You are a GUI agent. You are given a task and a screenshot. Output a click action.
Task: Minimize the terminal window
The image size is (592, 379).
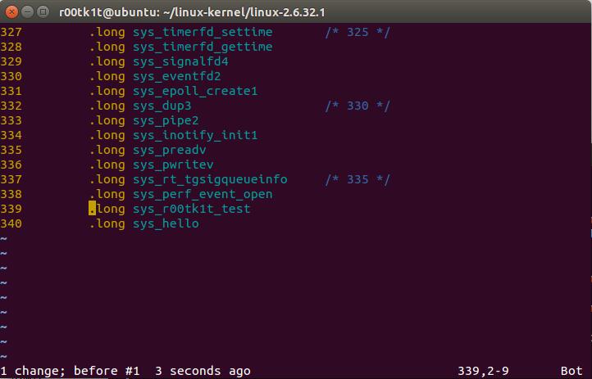28,11
